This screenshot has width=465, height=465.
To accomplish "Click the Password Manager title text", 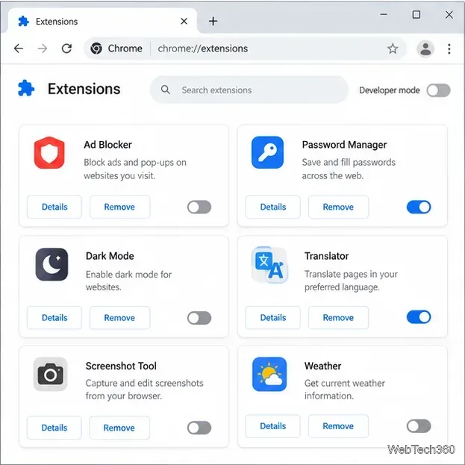I will (344, 145).
